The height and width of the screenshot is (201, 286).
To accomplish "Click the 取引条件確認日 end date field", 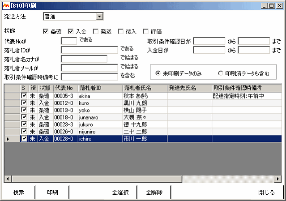I will pyautogui.click(x=254, y=41).
